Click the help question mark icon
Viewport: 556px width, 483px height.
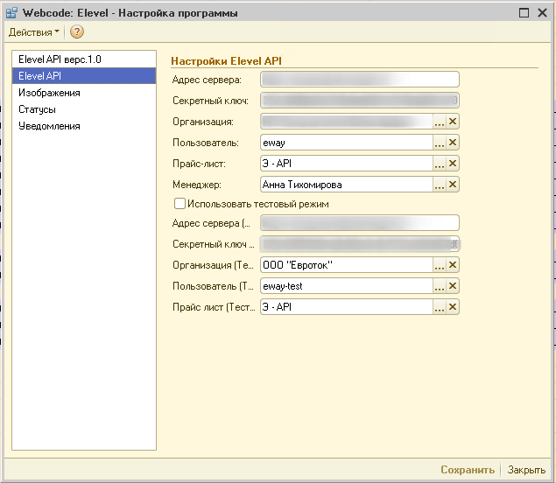(x=77, y=32)
